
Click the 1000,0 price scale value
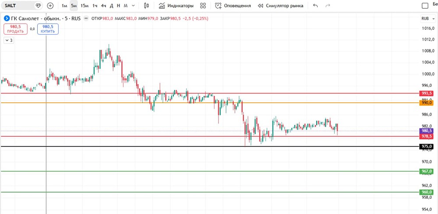(x=427, y=74)
